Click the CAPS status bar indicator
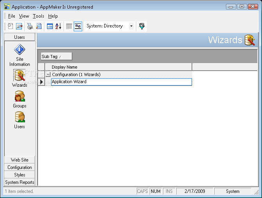262x198 pixels. 143,191
